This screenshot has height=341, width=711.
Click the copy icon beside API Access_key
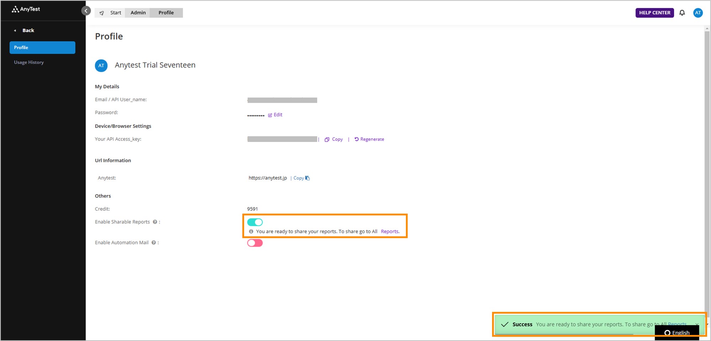[x=327, y=139]
